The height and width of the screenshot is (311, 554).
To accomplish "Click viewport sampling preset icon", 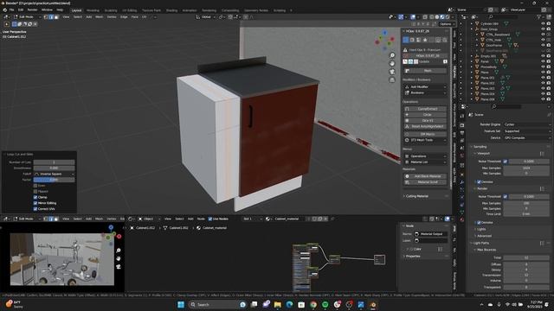I will 542,154.
